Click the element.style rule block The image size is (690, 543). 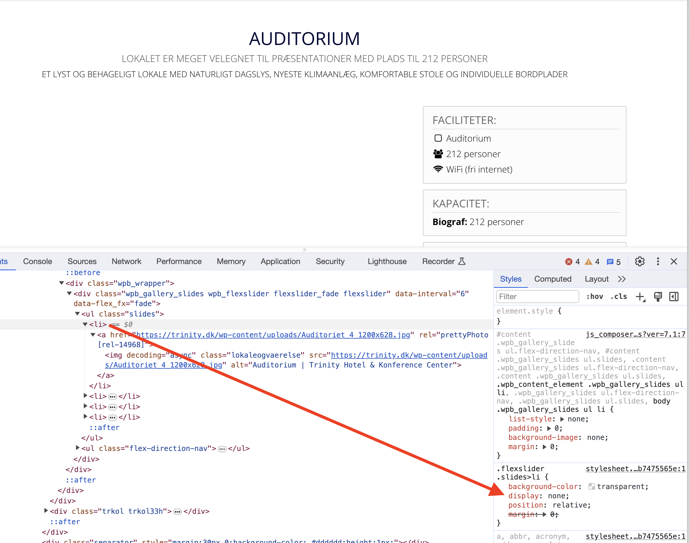(590, 316)
